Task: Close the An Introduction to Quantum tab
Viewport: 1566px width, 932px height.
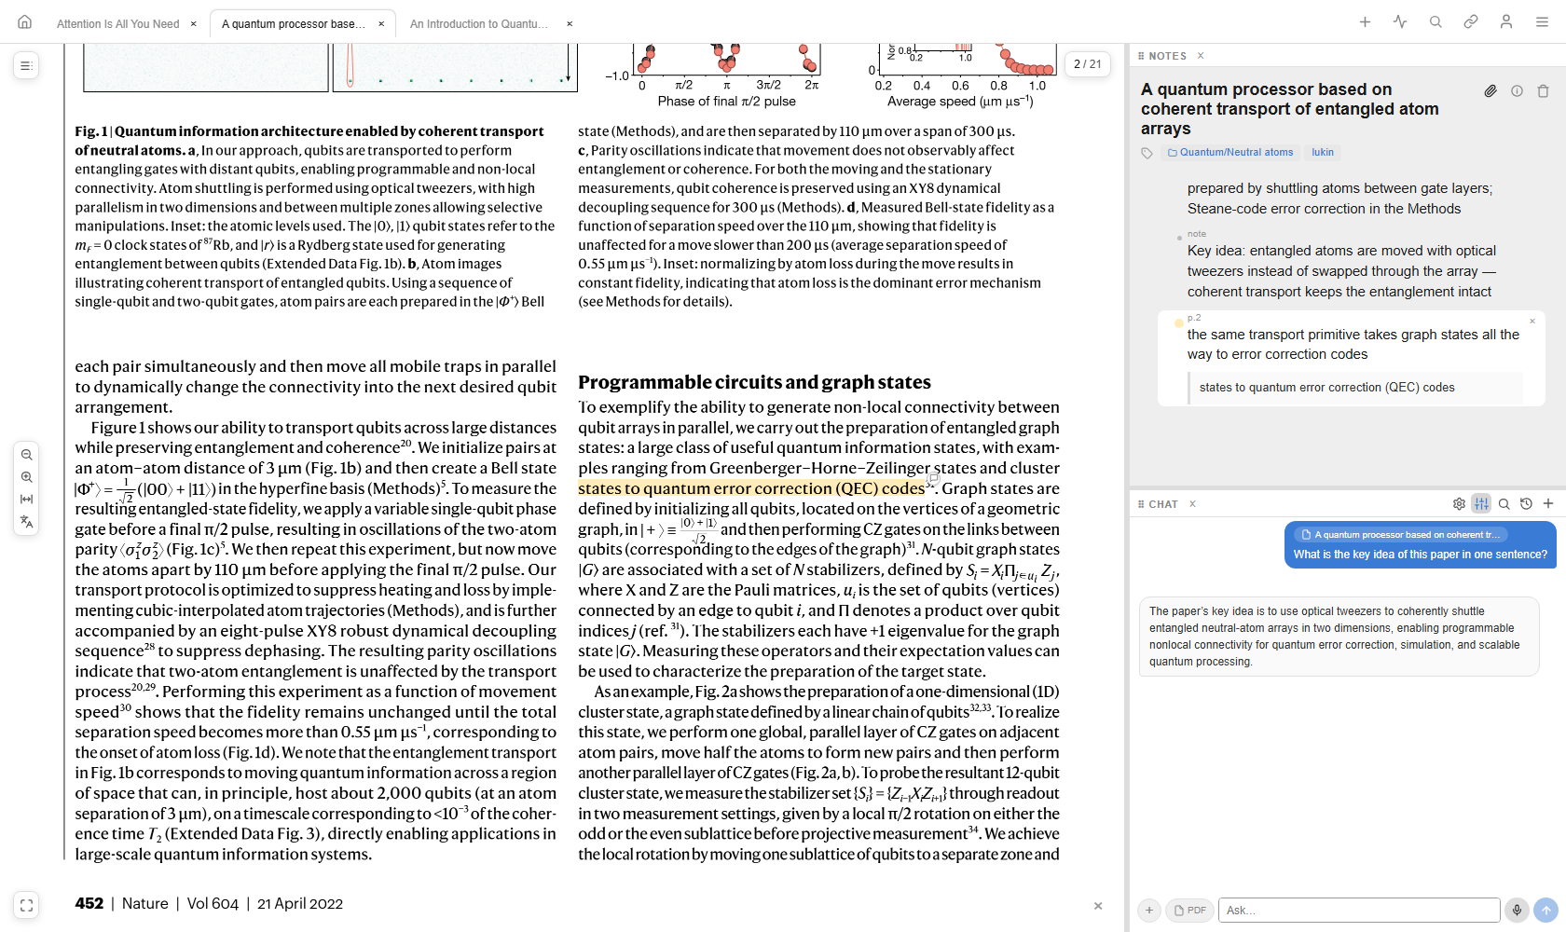Action: coord(570,24)
